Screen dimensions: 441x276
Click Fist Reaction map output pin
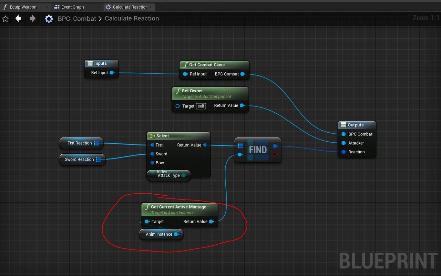click(x=96, y=143)
